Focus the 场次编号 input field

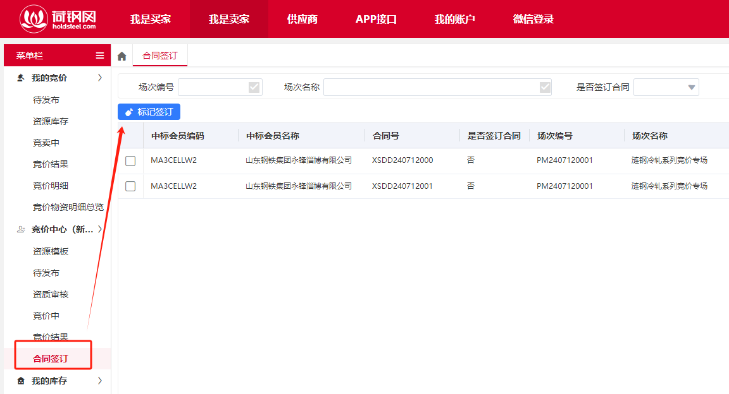click(x=220, y=87)
